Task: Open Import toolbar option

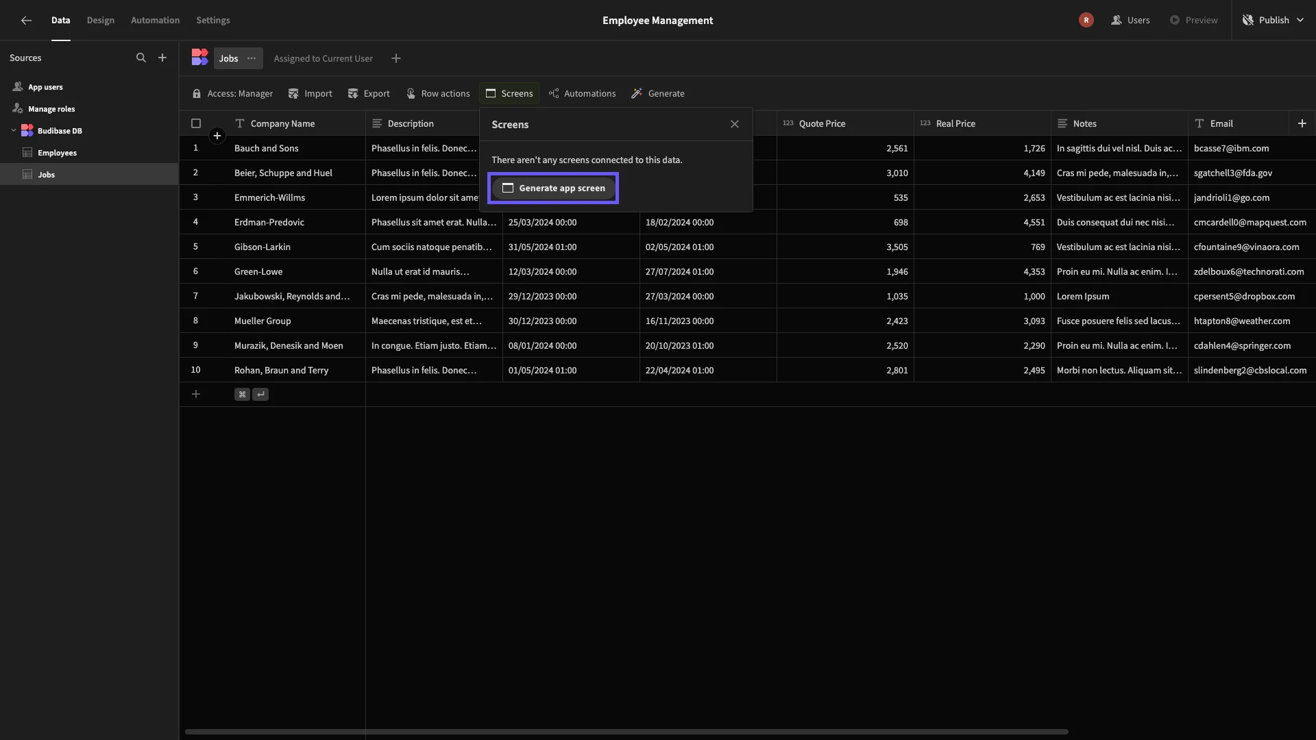Action: tap(310, 94)
